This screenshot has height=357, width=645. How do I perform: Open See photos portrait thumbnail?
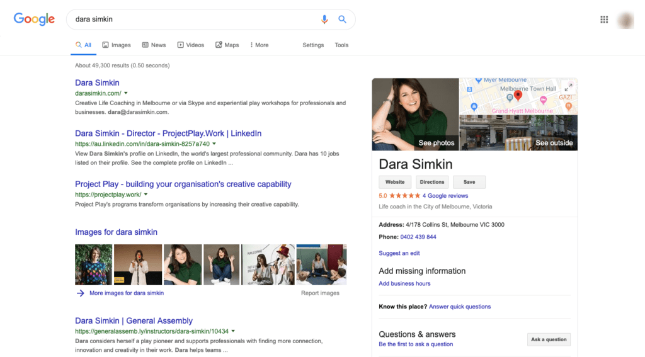416,115
